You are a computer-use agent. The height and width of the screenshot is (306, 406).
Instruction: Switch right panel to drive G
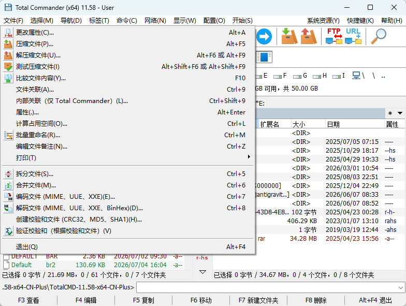pyautogui.click(x=300, y=76)
